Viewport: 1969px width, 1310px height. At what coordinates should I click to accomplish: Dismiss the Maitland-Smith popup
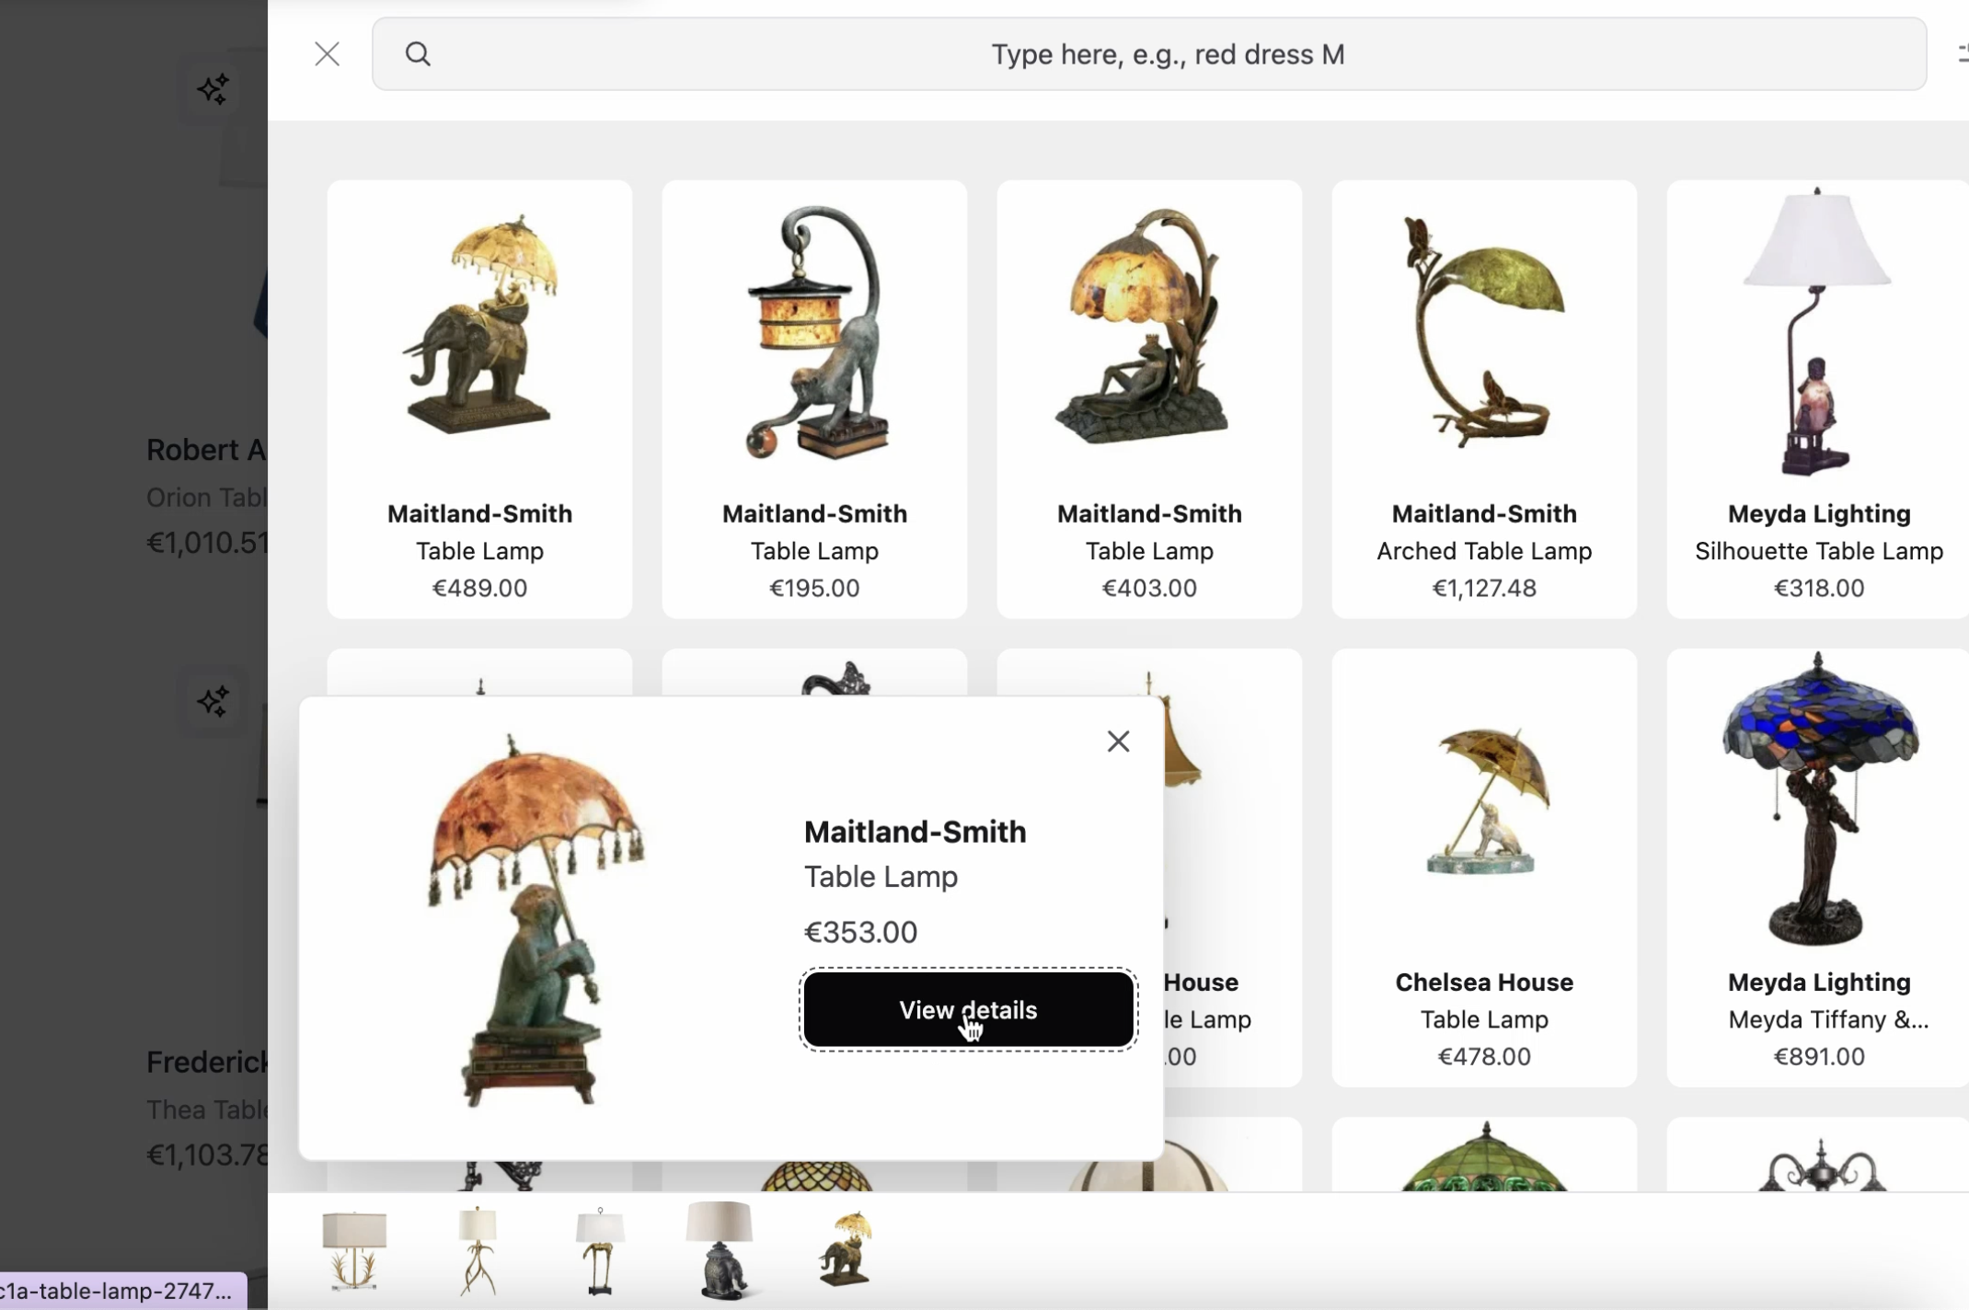tap(1118, 741)
